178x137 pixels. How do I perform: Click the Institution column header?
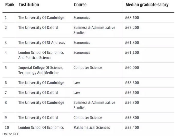coord(29,5)
